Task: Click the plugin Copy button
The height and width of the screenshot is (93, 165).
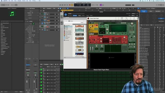Action: point(79,16)
